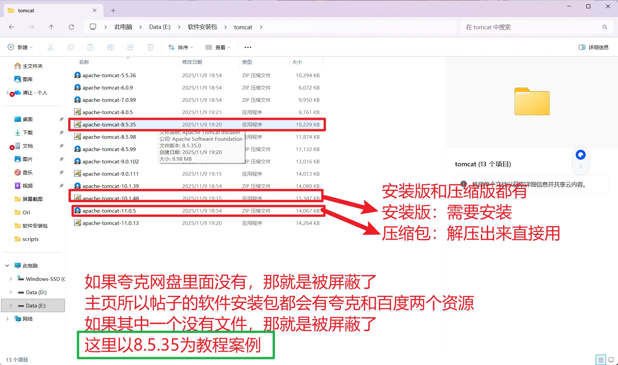The image size is (618, 365).
Task: Click the Copy icon in toolbar
Action: pos(71,47)
